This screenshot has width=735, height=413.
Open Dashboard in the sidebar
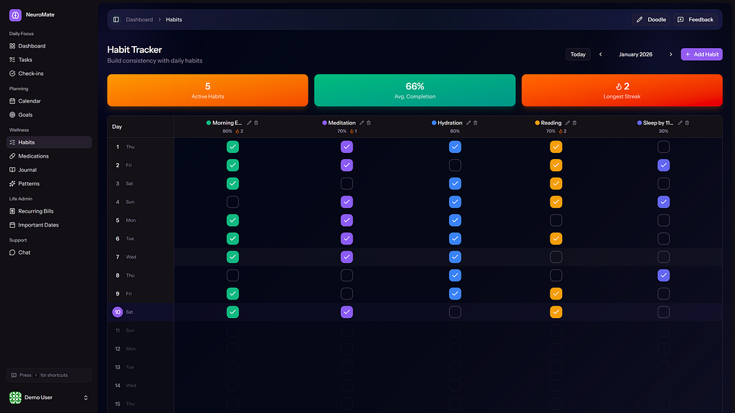click(x=49, y=46)
